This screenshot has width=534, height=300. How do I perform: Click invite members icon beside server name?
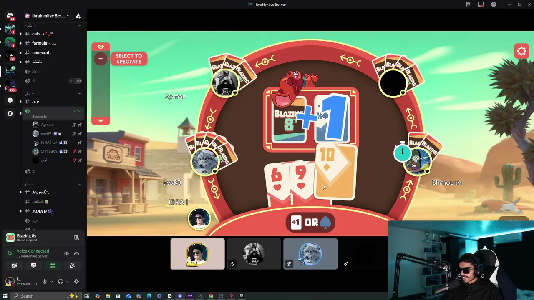(78, 16)
